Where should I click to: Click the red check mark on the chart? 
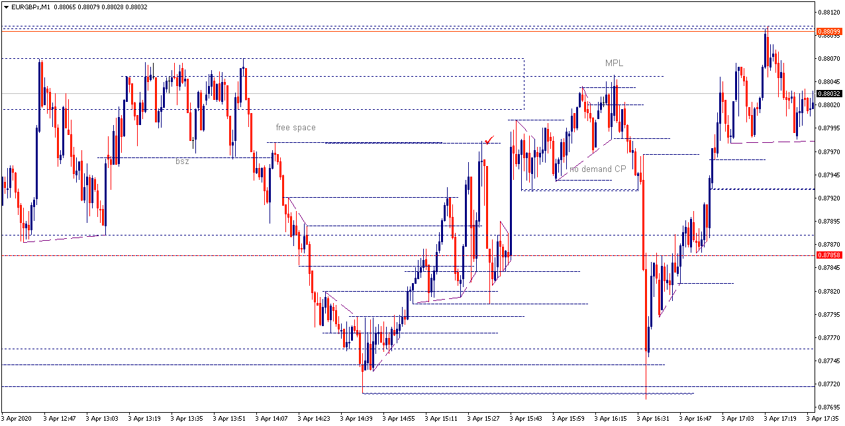pyautogui.click(x=489, y=139)
